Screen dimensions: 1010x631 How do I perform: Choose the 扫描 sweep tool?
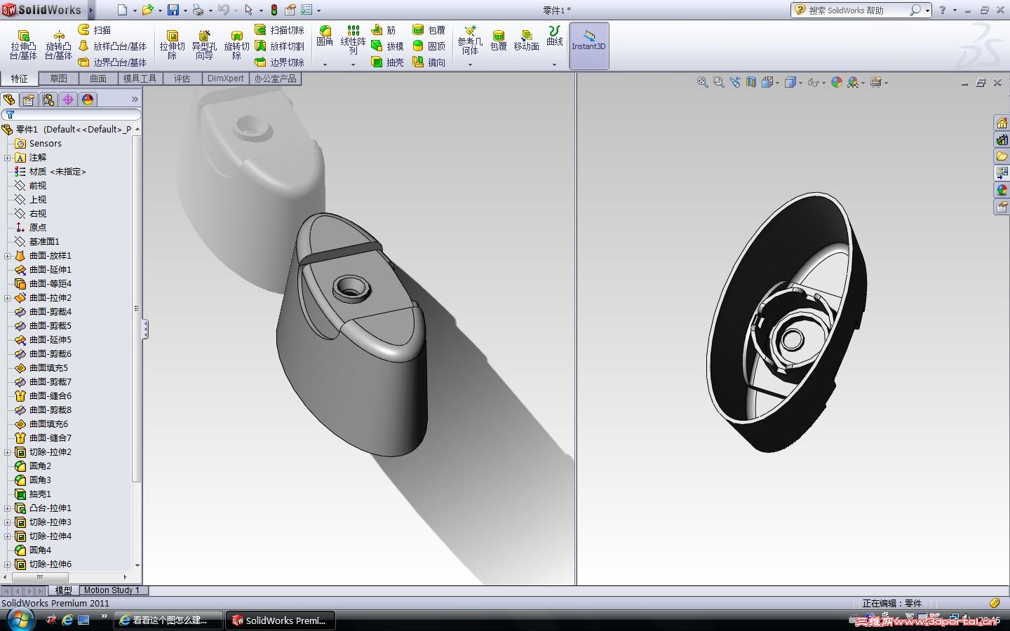click(95, 30)
